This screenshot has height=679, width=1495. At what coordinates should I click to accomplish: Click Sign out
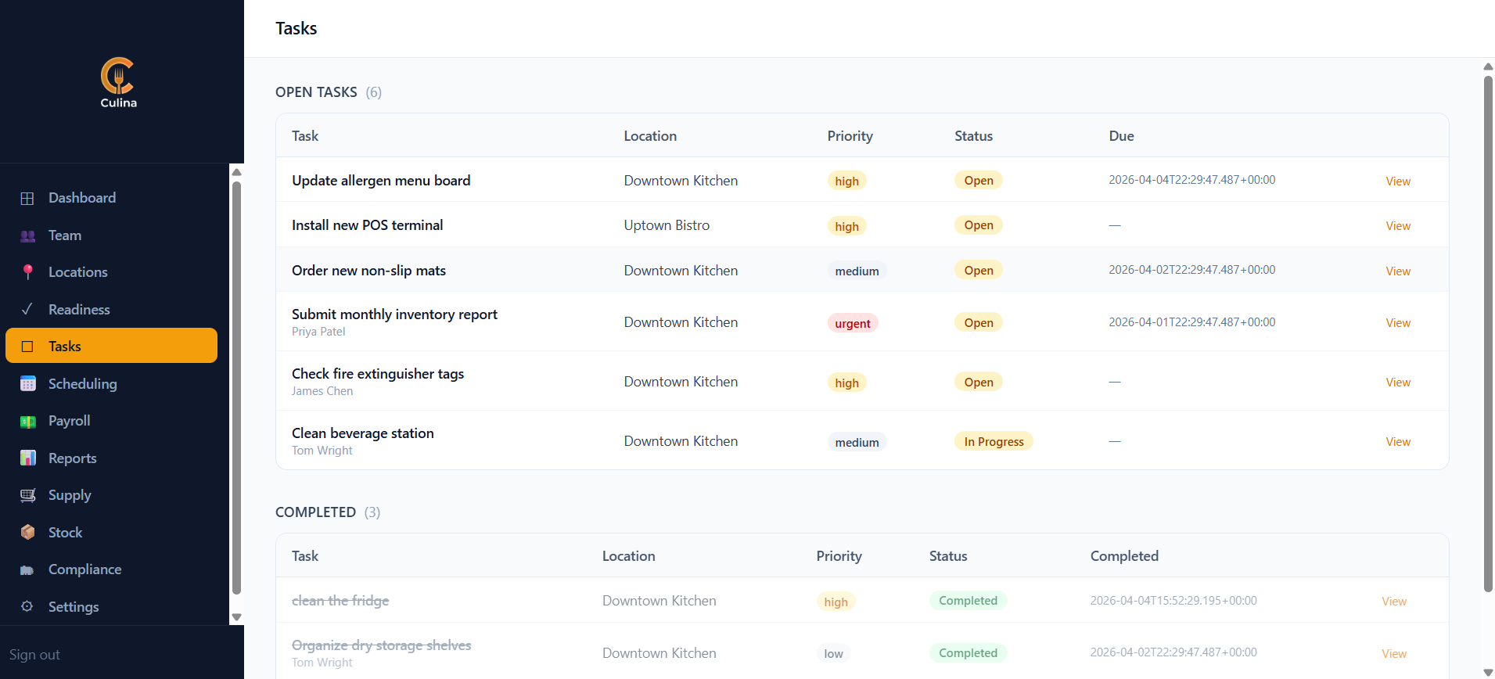point(34,655)
